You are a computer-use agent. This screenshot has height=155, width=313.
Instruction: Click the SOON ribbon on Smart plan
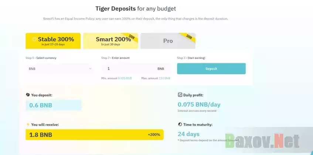click(132, 37)
